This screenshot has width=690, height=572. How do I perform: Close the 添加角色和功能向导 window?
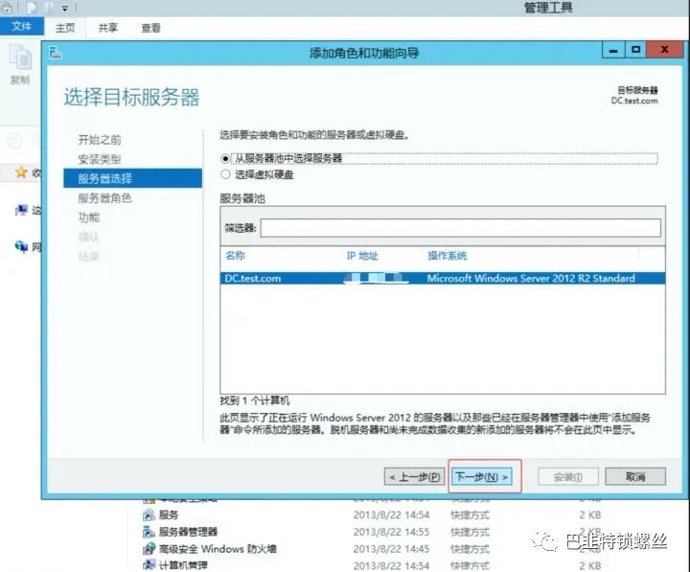click(x=664, y=50)
